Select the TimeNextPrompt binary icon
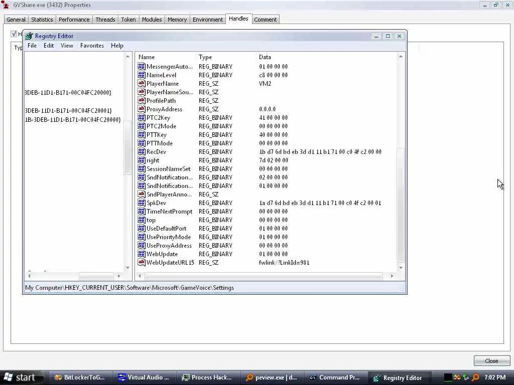Viewport: 514px width, 385px height. tap(141, 211)
